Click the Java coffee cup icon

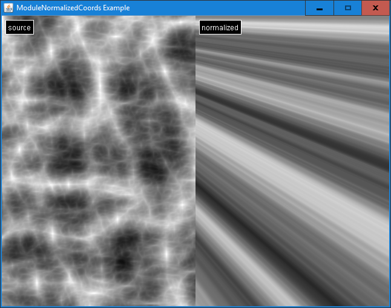(8, 8)
